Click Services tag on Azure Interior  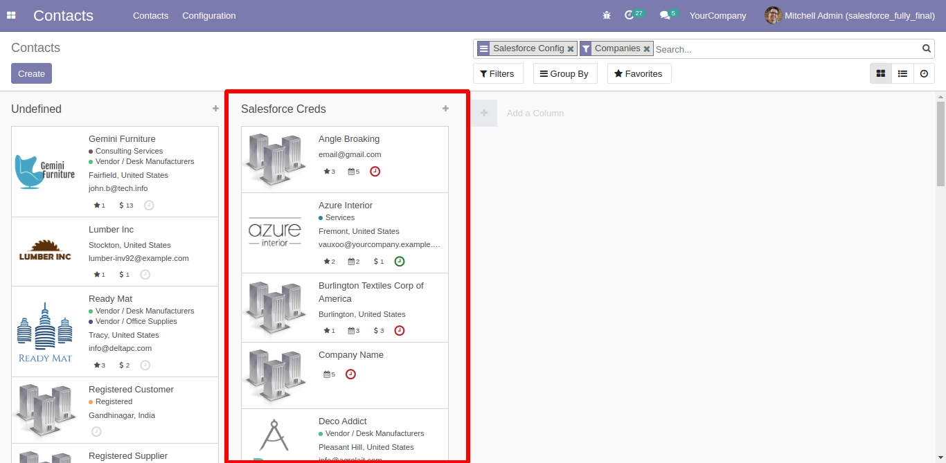(337, 217)
